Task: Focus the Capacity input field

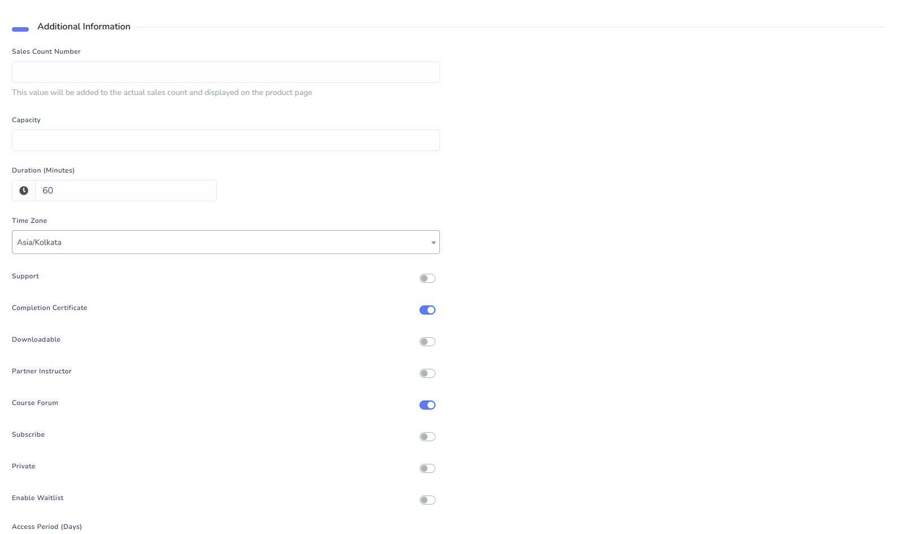Action: coord(226,140)
